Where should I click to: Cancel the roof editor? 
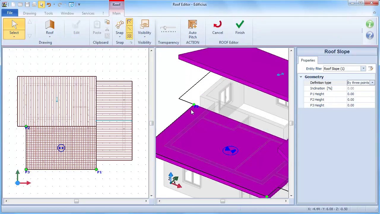pyautogui.click(x=218, y=27)
